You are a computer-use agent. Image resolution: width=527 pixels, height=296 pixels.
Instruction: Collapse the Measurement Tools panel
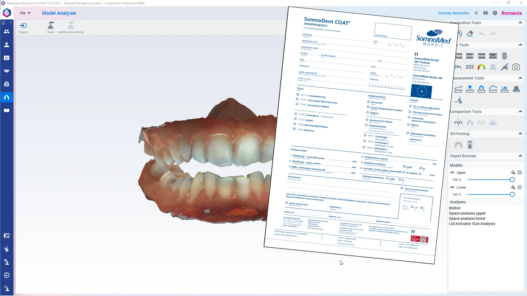(520, 78)
